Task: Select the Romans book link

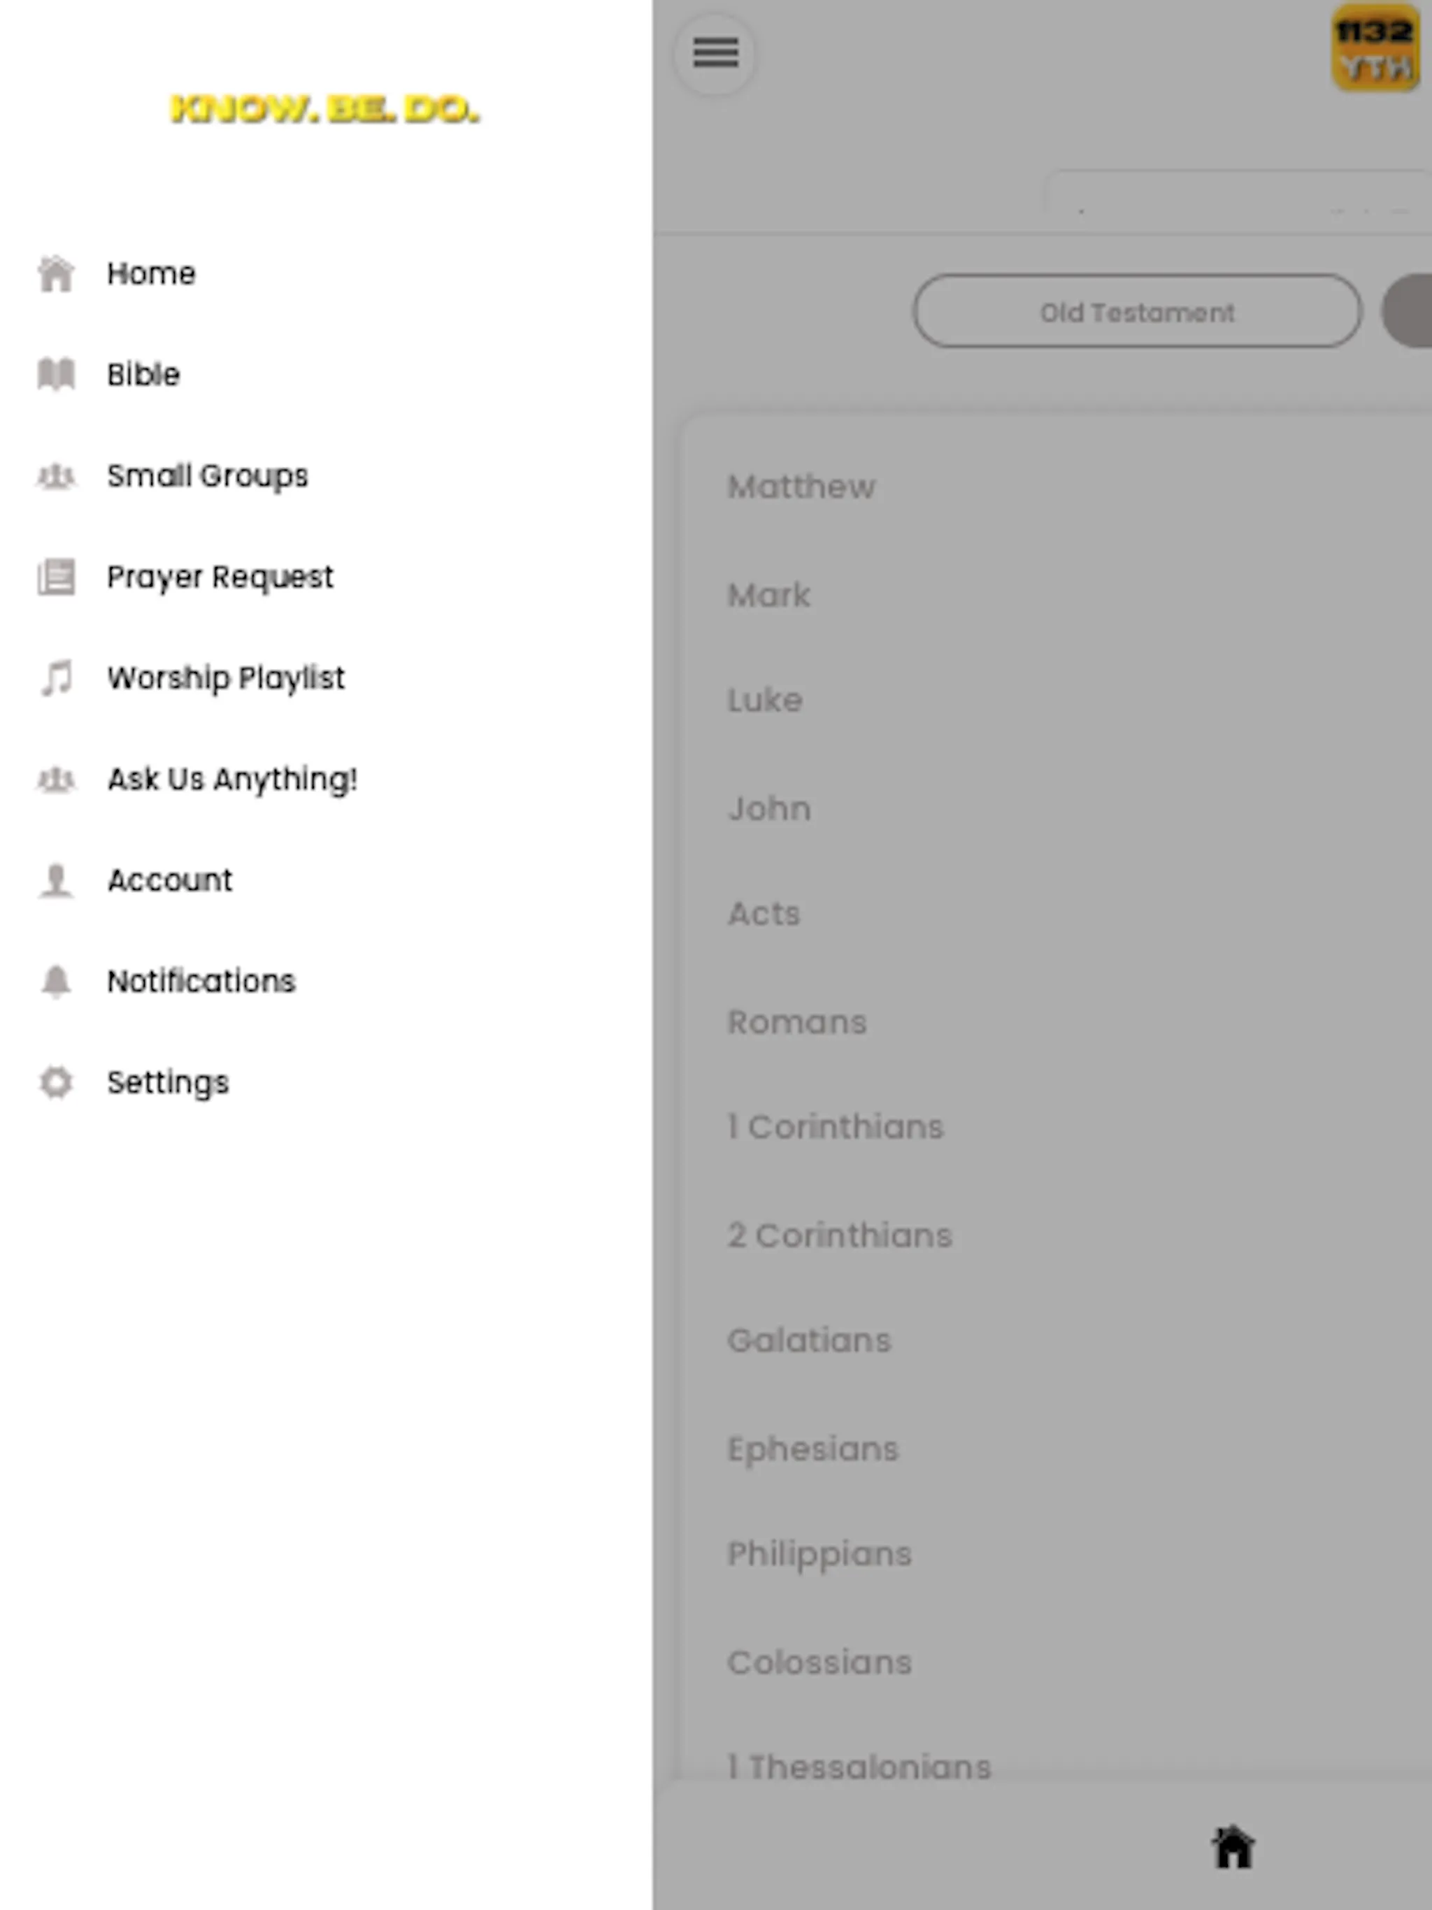Action: click(797, 1020)
